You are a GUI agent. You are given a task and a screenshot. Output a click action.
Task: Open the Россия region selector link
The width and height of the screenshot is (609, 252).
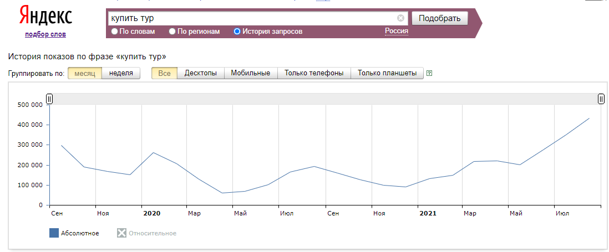click(x=397, y=31)
